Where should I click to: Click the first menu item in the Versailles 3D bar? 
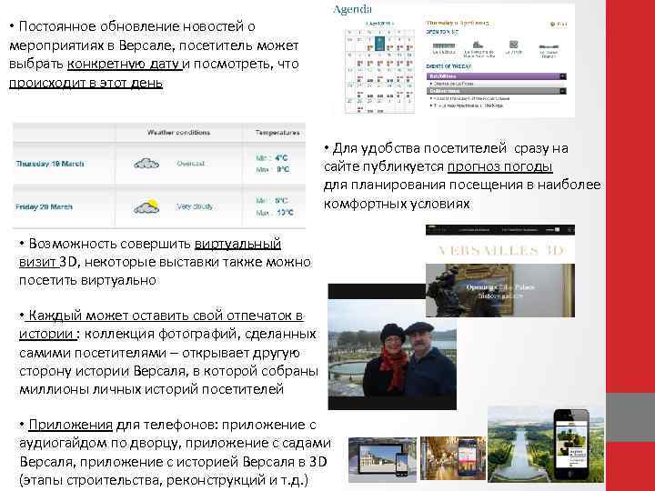474,230
